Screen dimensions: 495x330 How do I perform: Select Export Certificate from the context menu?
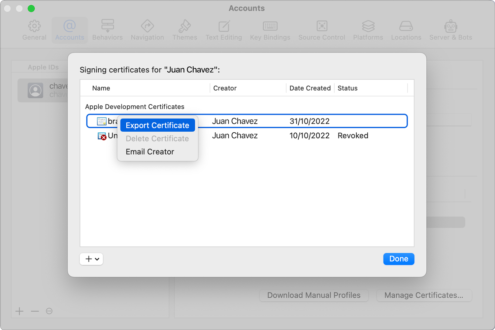157,125
